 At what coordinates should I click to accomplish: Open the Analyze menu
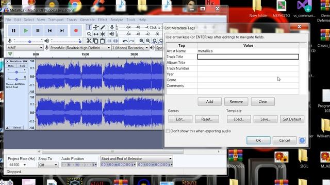(x=117, y=20)
